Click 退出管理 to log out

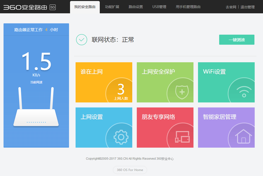click(x=248, y=7)
